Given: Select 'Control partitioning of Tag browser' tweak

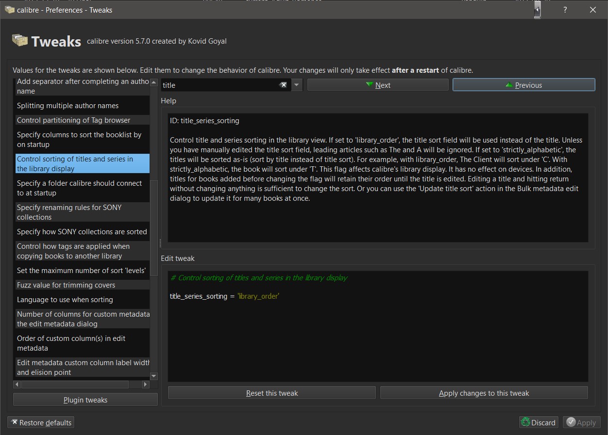Looking at the screenshot, I should (83, 120).
